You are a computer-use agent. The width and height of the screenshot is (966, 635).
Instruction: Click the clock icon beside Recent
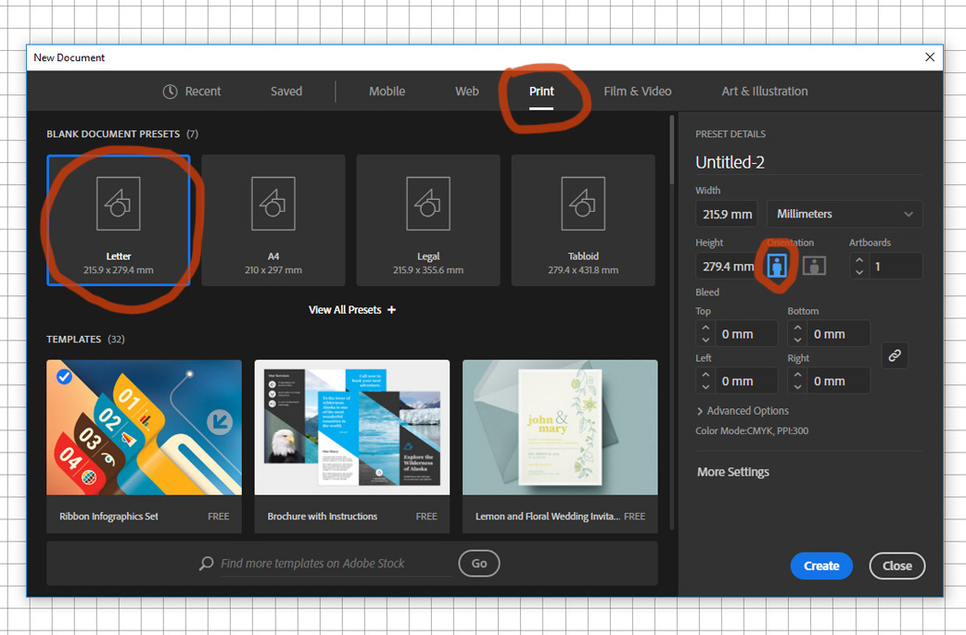(x=170, y=91)
